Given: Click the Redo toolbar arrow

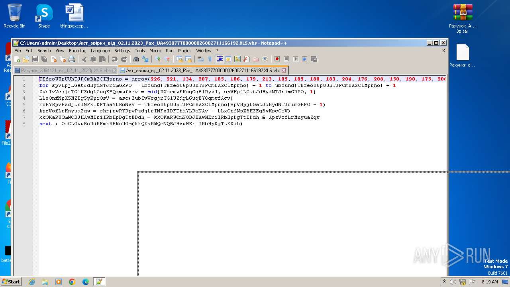Looking at the screenshot, I should click(124, 59).
